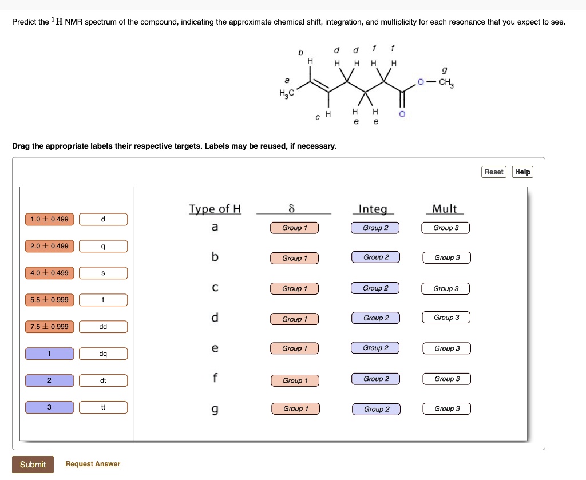Click the Submit button
The height and width of the screenshot is (480, 586).
(x=33, y=465)
